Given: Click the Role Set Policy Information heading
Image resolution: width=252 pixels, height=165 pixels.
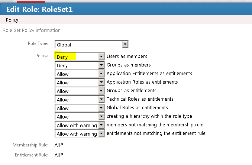Looking at the screenshot, I should [32, 30].
